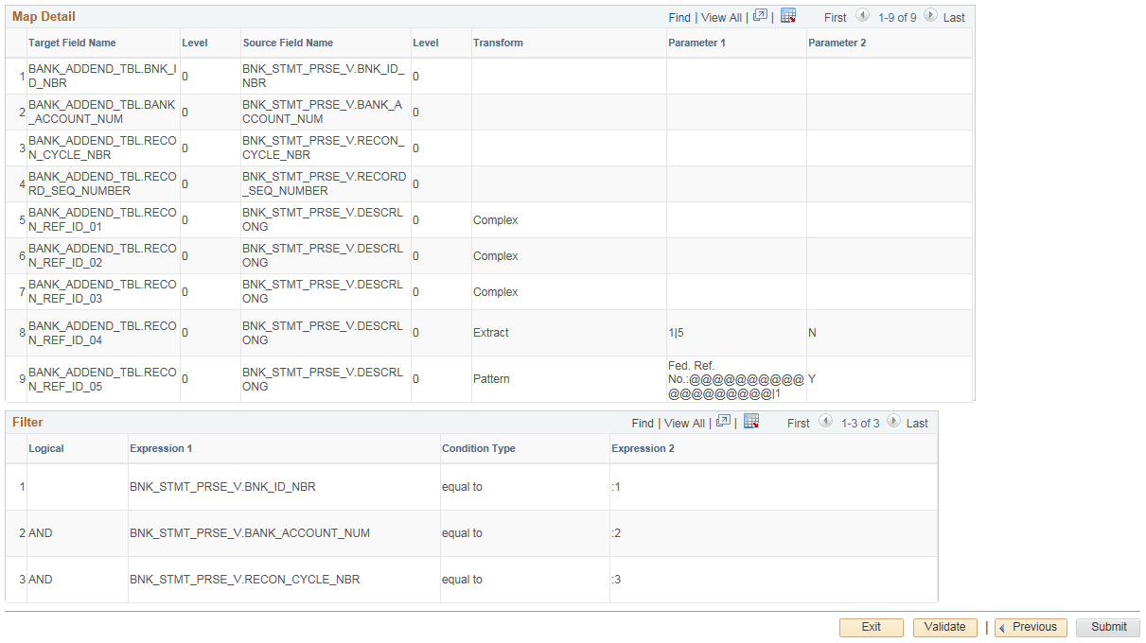The image size is (1146, 643).
Task: Sort by Target Field Name column header
Action: click(73, 43)
